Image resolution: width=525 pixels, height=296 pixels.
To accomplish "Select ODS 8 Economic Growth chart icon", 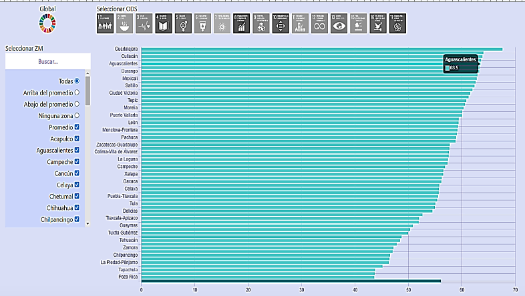I will 242,23.
